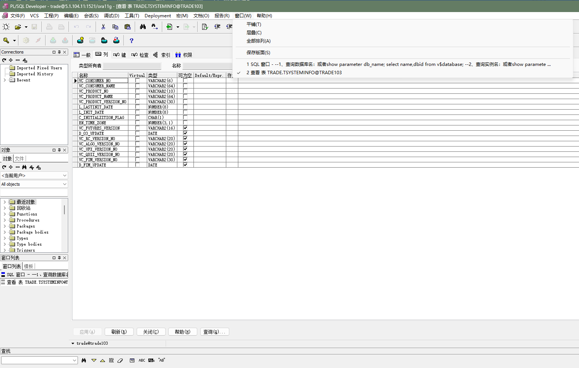Viewport: 579px width, 368px height.
Task: Refresh the Connections panel list
Action: [x=4, y=60]
